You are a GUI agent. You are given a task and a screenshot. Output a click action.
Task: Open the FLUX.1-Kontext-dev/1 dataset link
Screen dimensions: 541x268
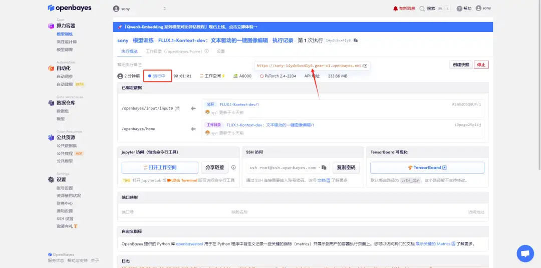coord(239,104)
